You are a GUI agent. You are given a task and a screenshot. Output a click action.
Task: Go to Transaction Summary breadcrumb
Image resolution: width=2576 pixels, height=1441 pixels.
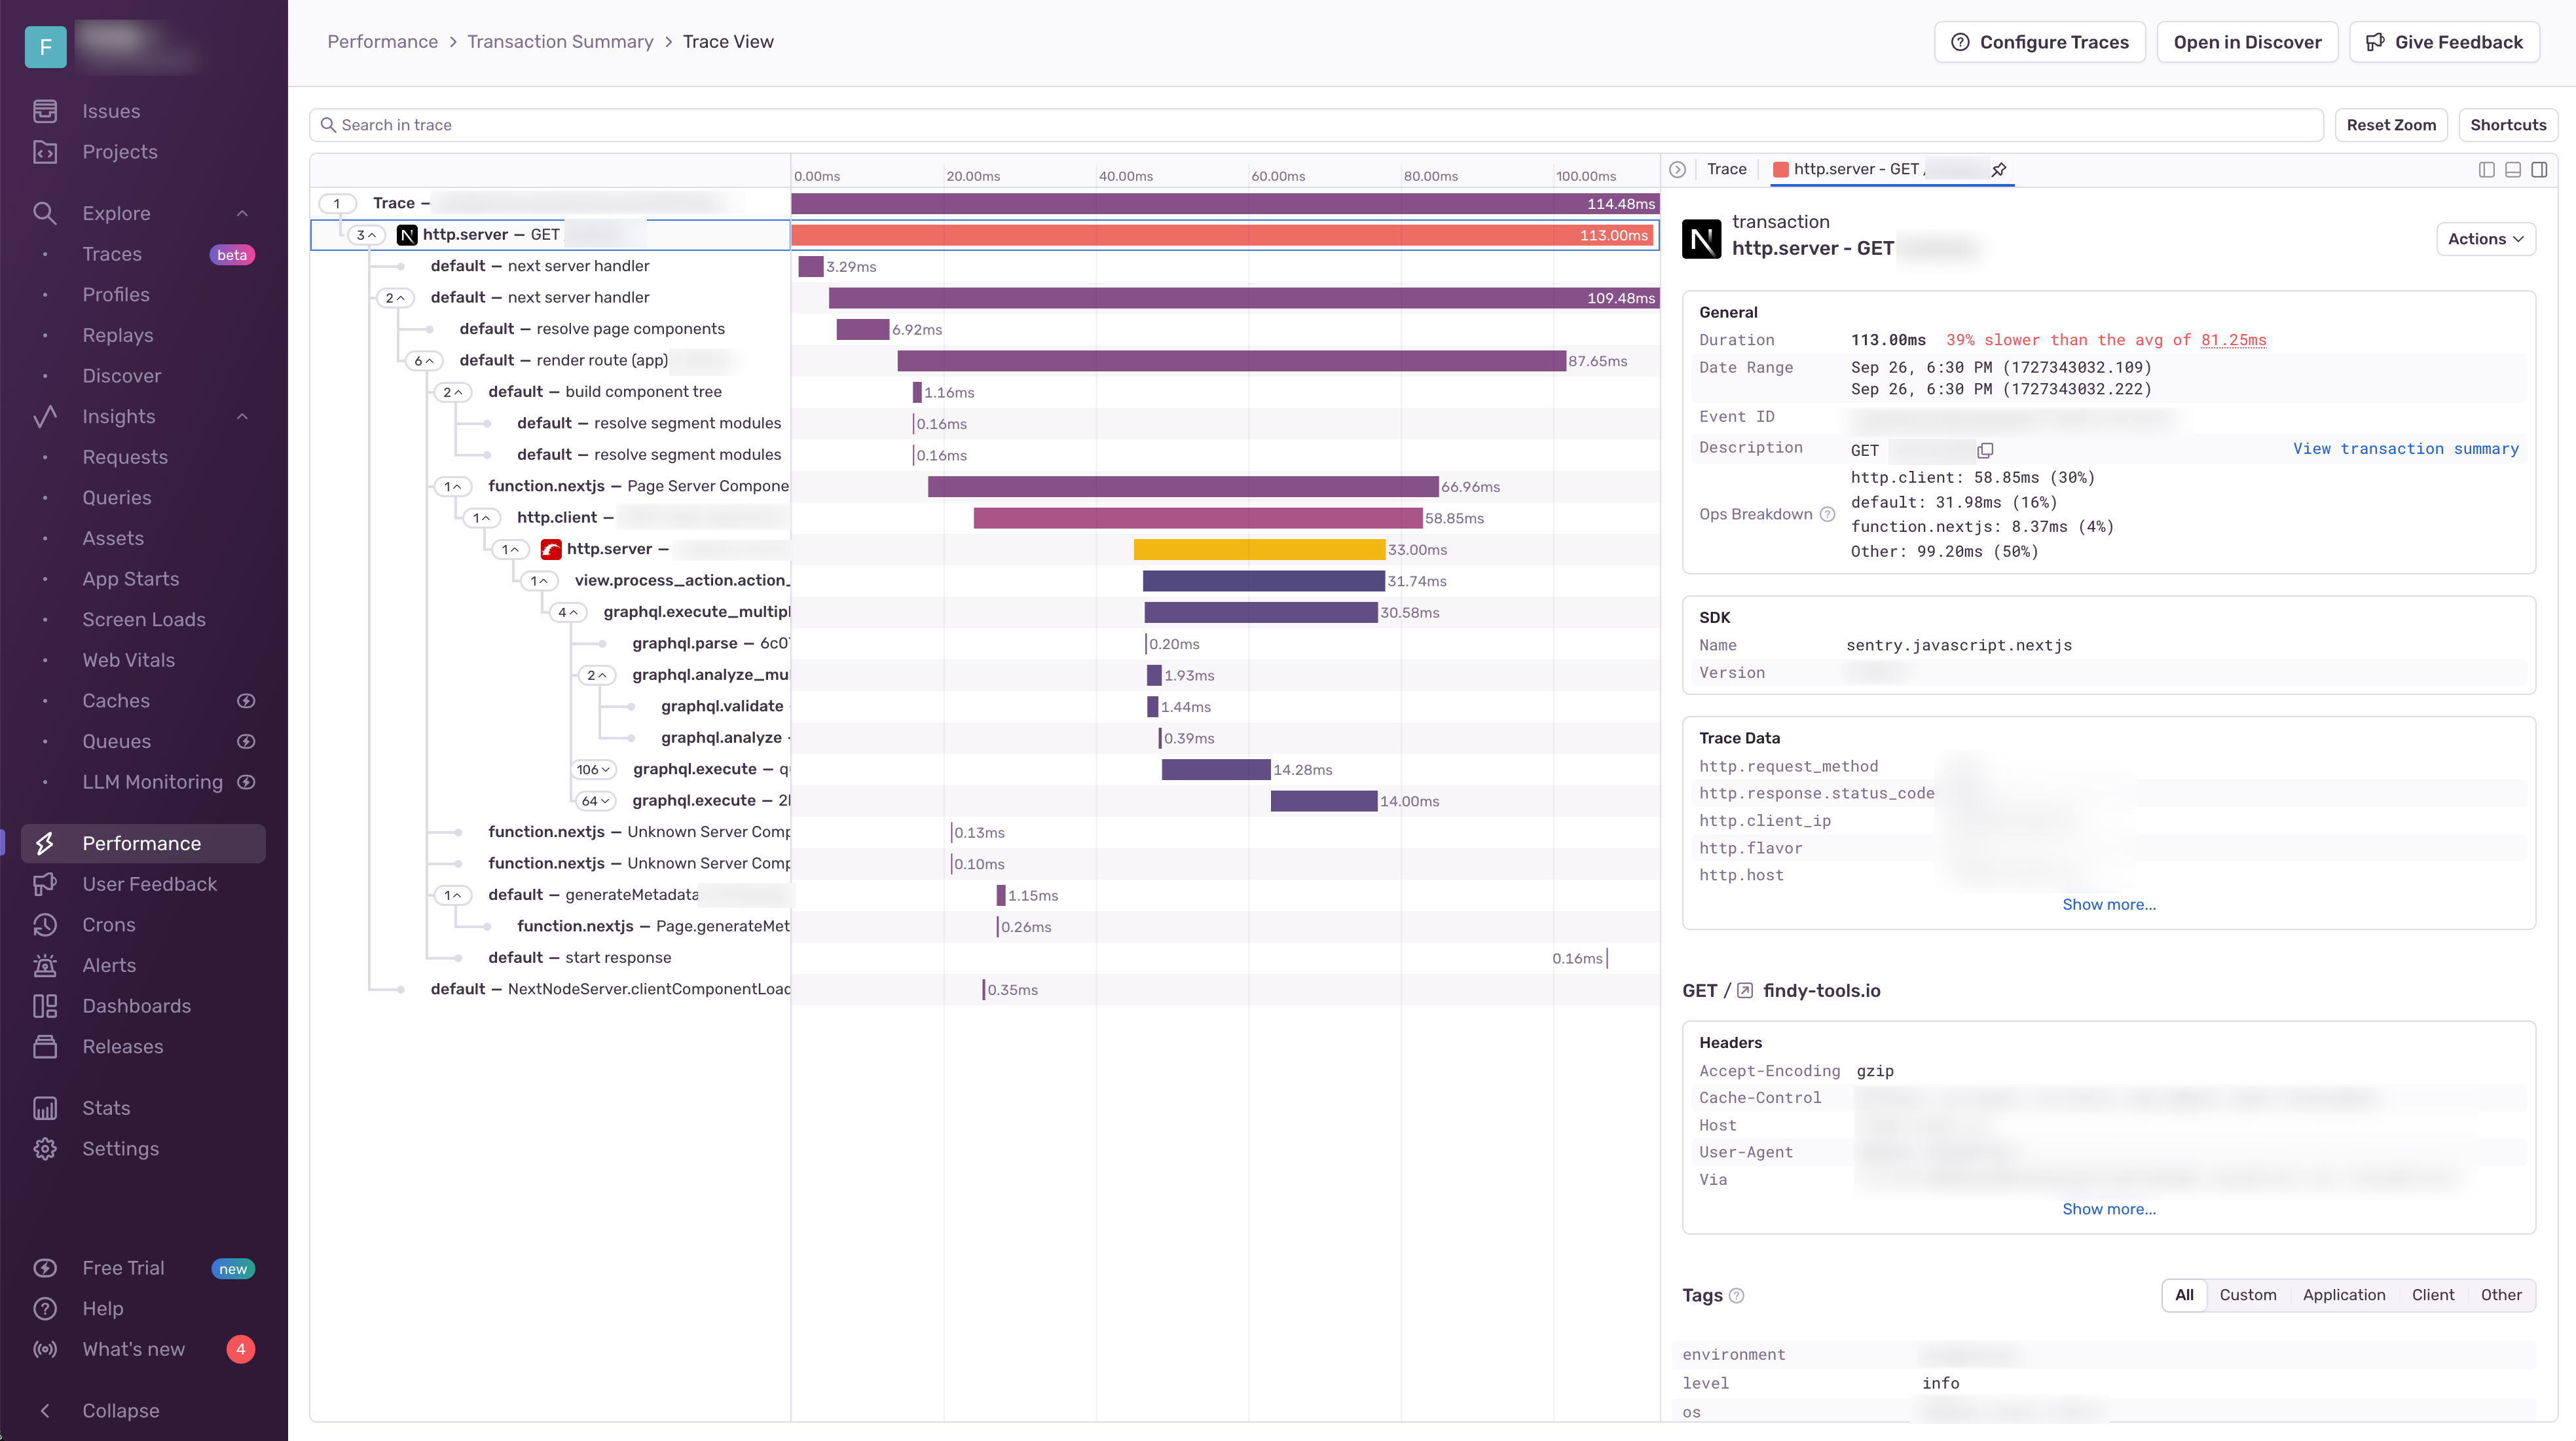pyautogui.click(x=560, y=42)
